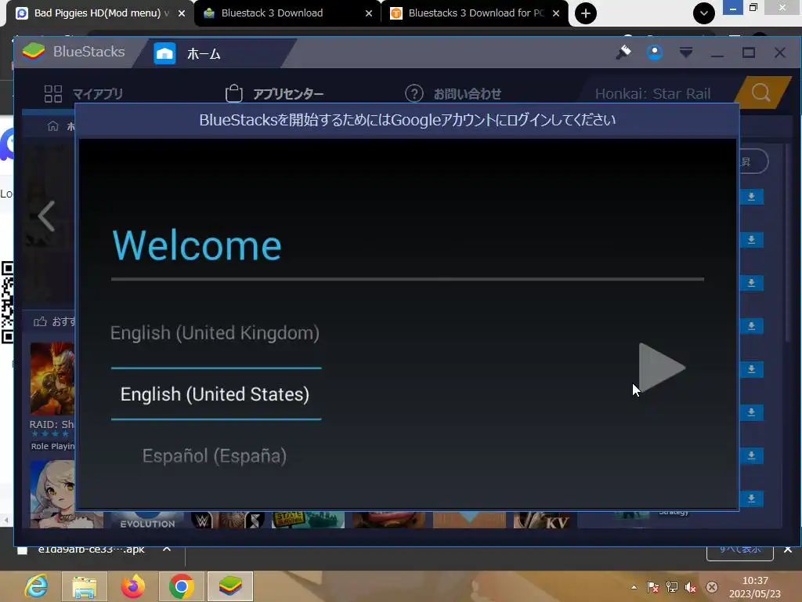
Task: Click the muted volume tray icon
Action: tap(691, 587)
